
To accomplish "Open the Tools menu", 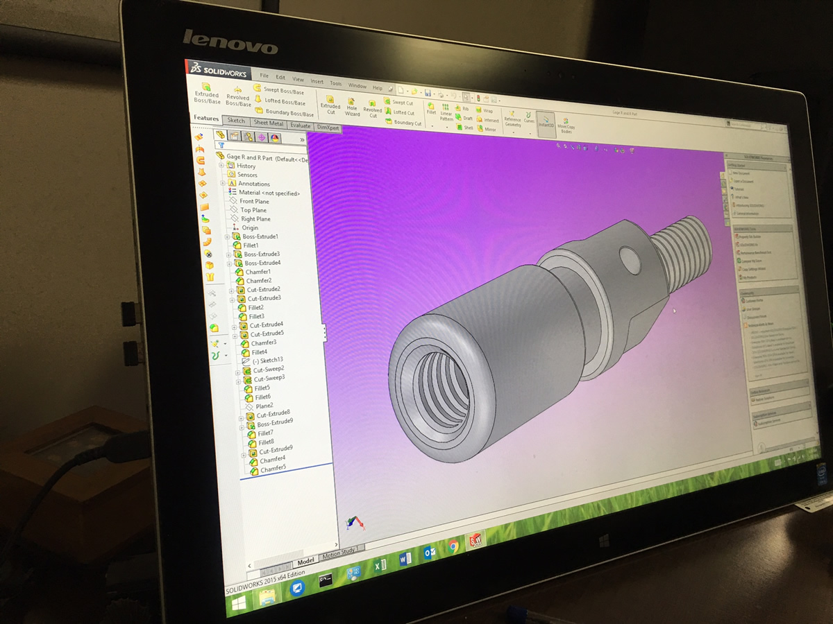I will pos(335,83).
